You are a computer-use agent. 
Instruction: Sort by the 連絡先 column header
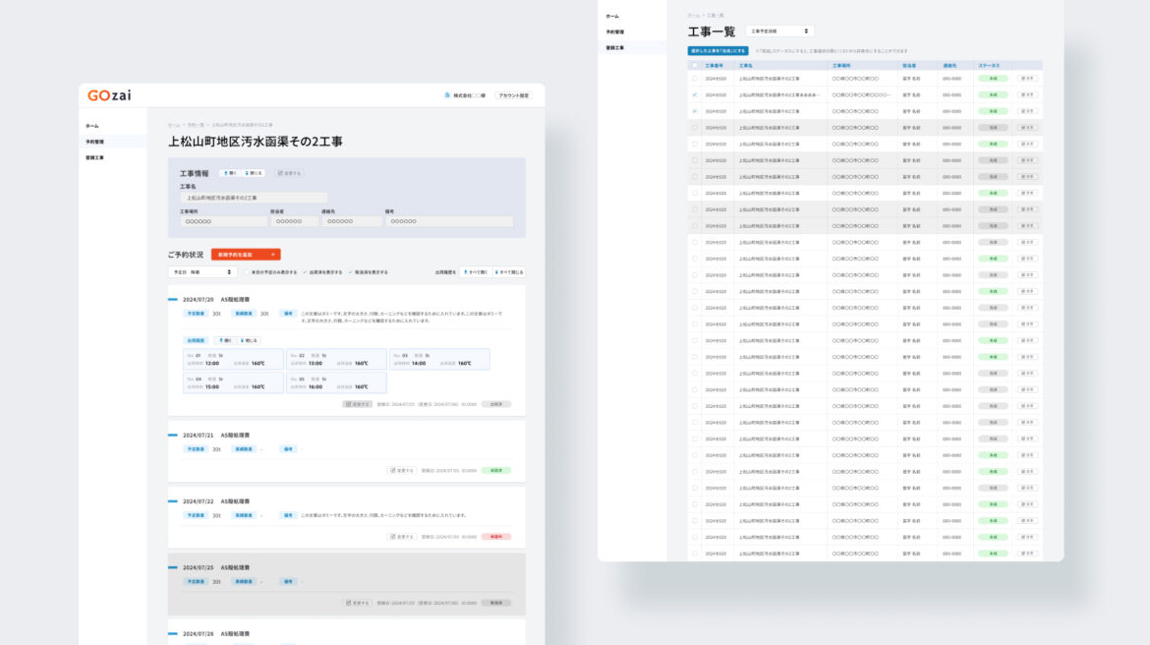click(949, 65)
